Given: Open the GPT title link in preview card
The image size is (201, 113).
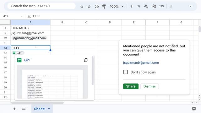Looking at the screenshot, I should tap(27, 60).
